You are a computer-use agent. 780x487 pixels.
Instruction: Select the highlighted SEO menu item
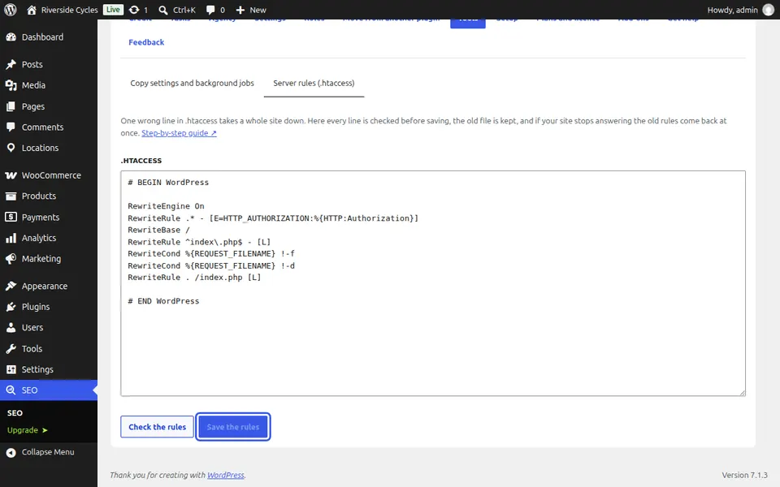point(49,390)
